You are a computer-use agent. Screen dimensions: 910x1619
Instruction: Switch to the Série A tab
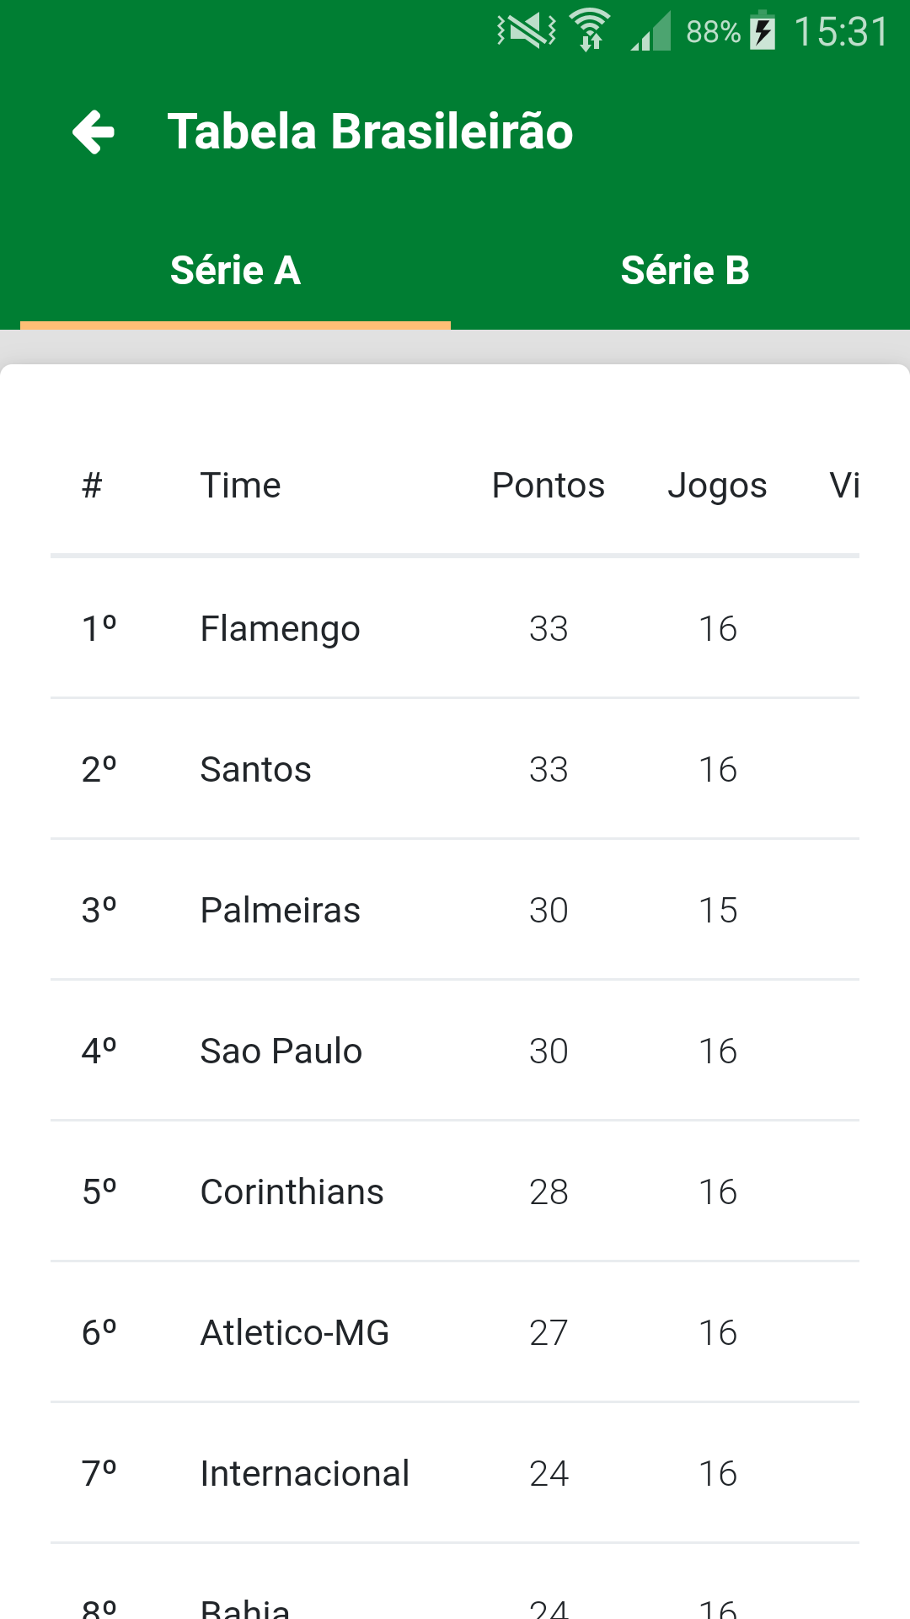click(x=235, y=271)
